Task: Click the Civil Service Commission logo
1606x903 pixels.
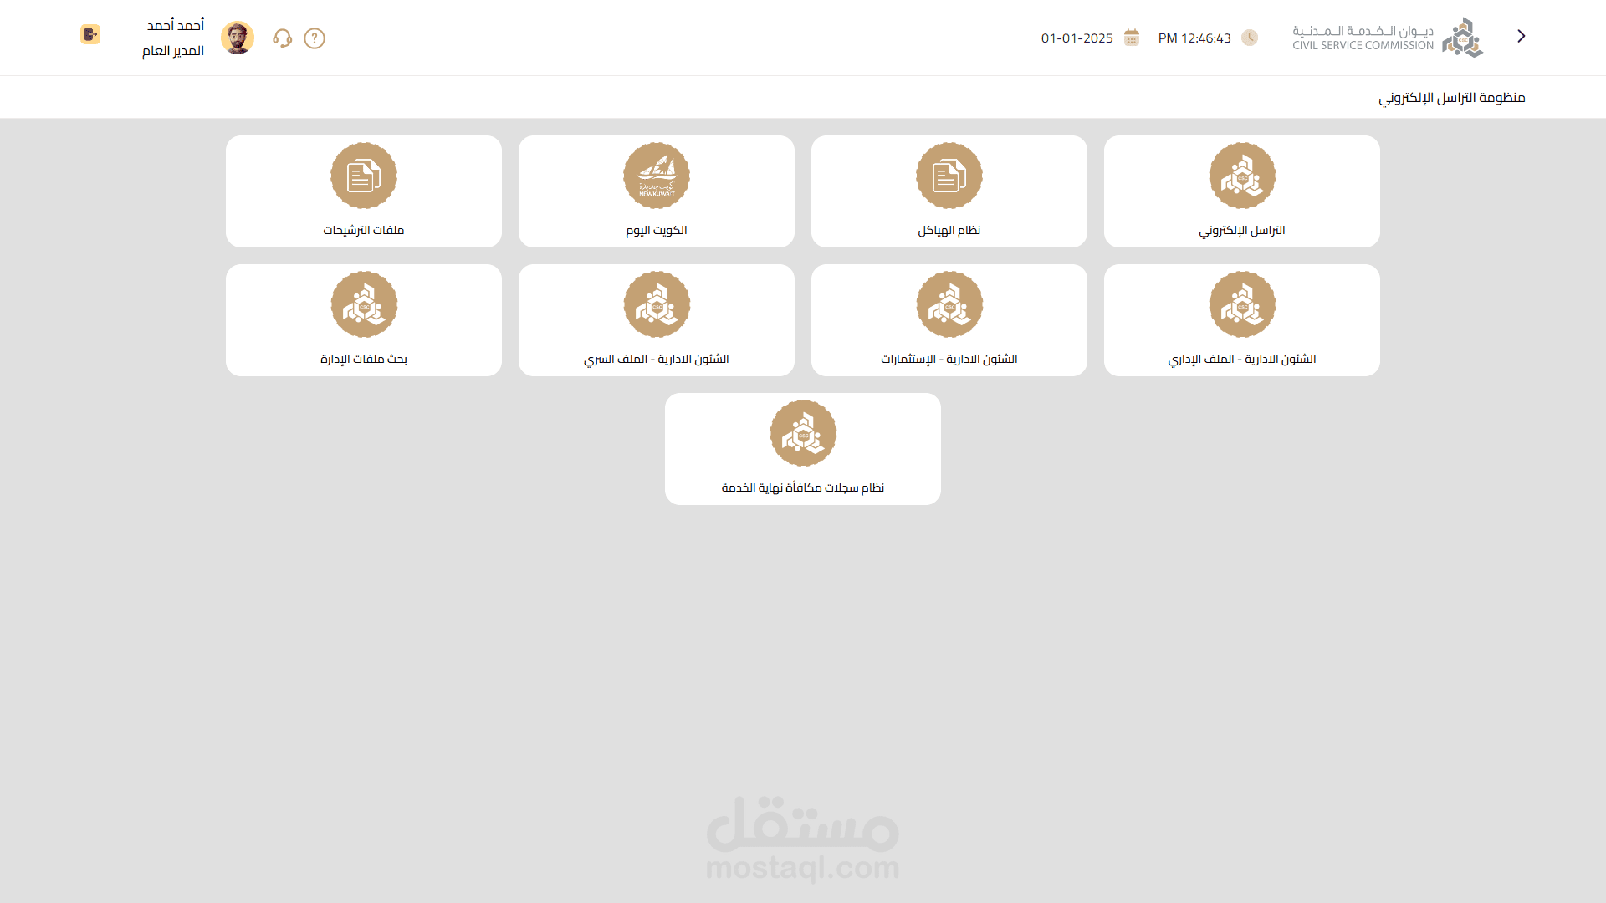Action: coord(1387,38)
